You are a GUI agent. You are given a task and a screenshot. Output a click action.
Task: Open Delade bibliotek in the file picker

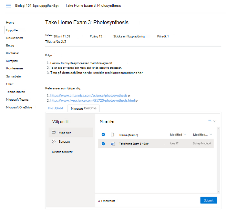coord(62,152)
